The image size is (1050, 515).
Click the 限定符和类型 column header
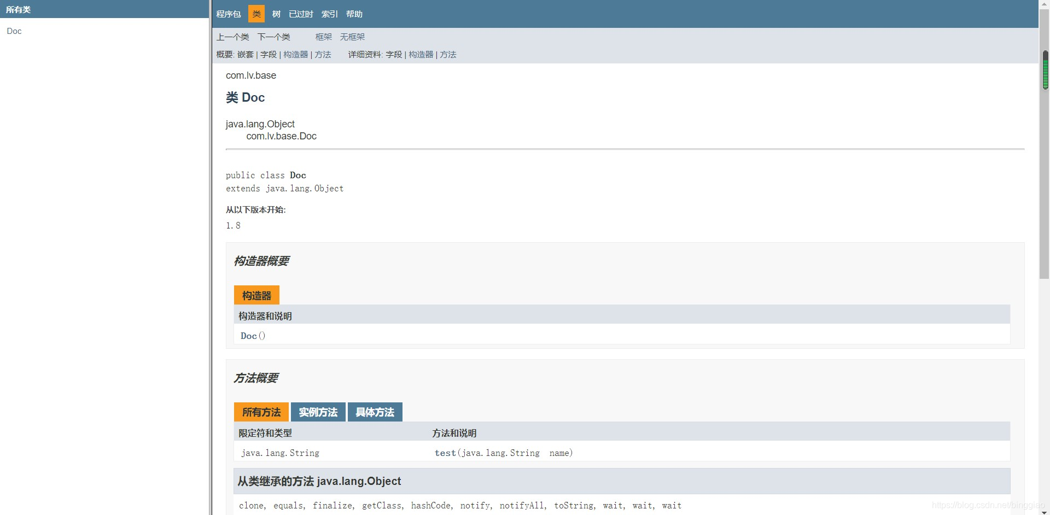265,433
